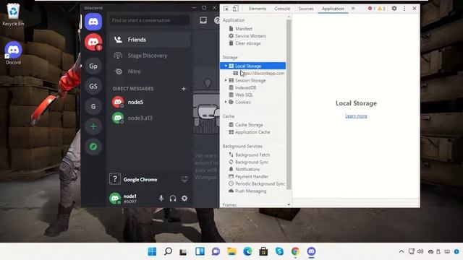Open Google Chrome from taskbar
463x260 pixels.
295,251
